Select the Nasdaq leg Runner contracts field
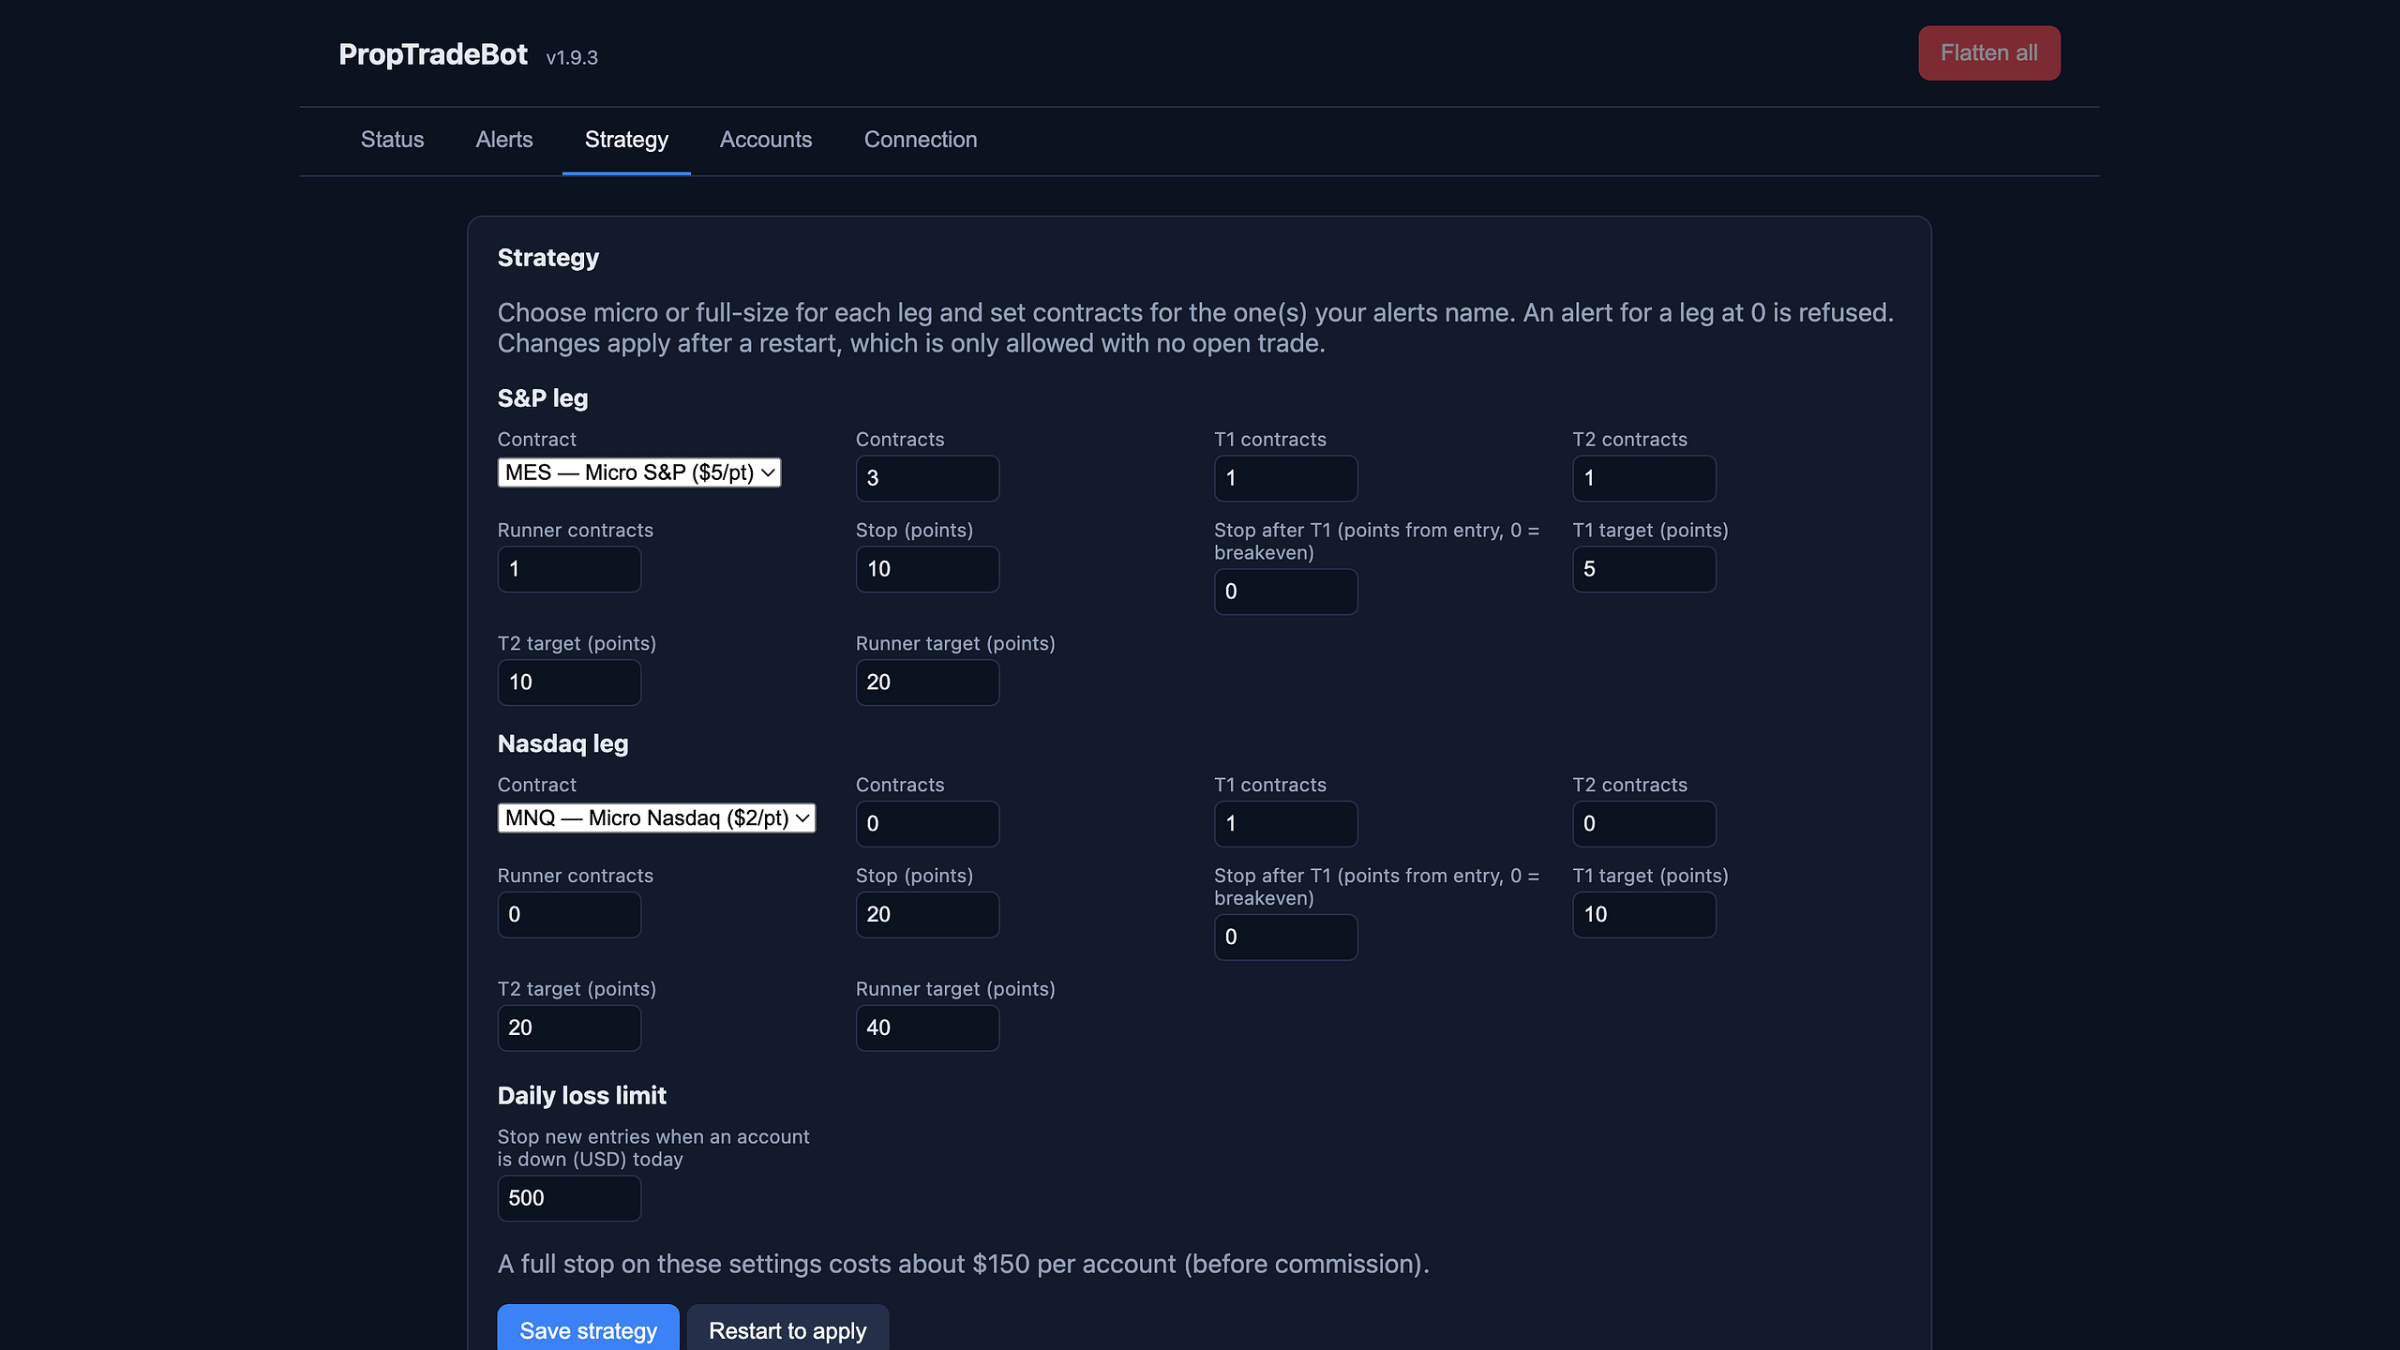This screenshot has height=1350, width=2400. click(569, 915)
